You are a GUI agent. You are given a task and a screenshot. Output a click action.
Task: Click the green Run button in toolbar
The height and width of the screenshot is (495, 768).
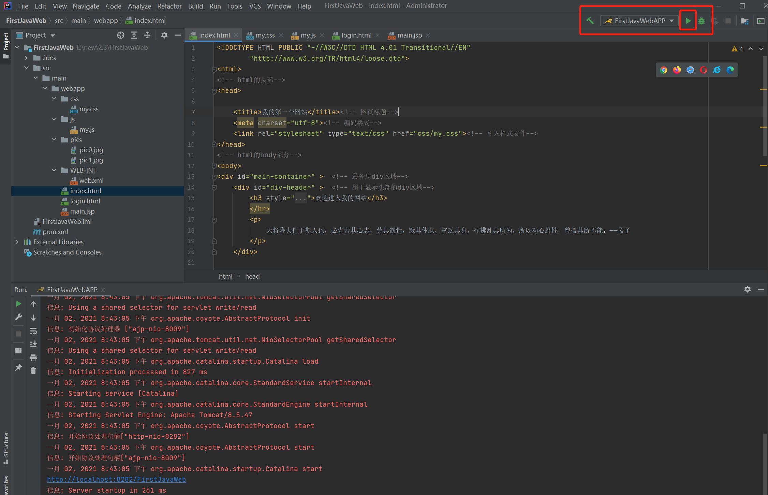click(x=688, y=21)
